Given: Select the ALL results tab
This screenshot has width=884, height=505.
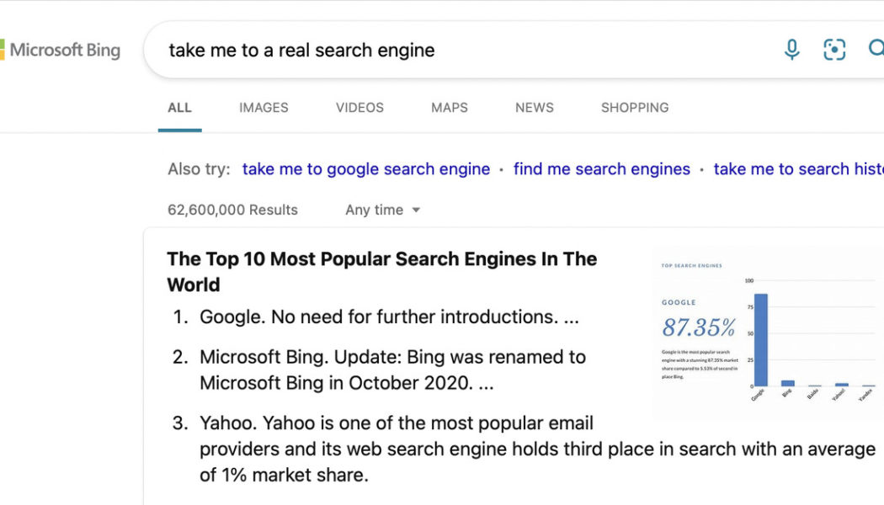Looking at the screenshot, I should (179, 108).
